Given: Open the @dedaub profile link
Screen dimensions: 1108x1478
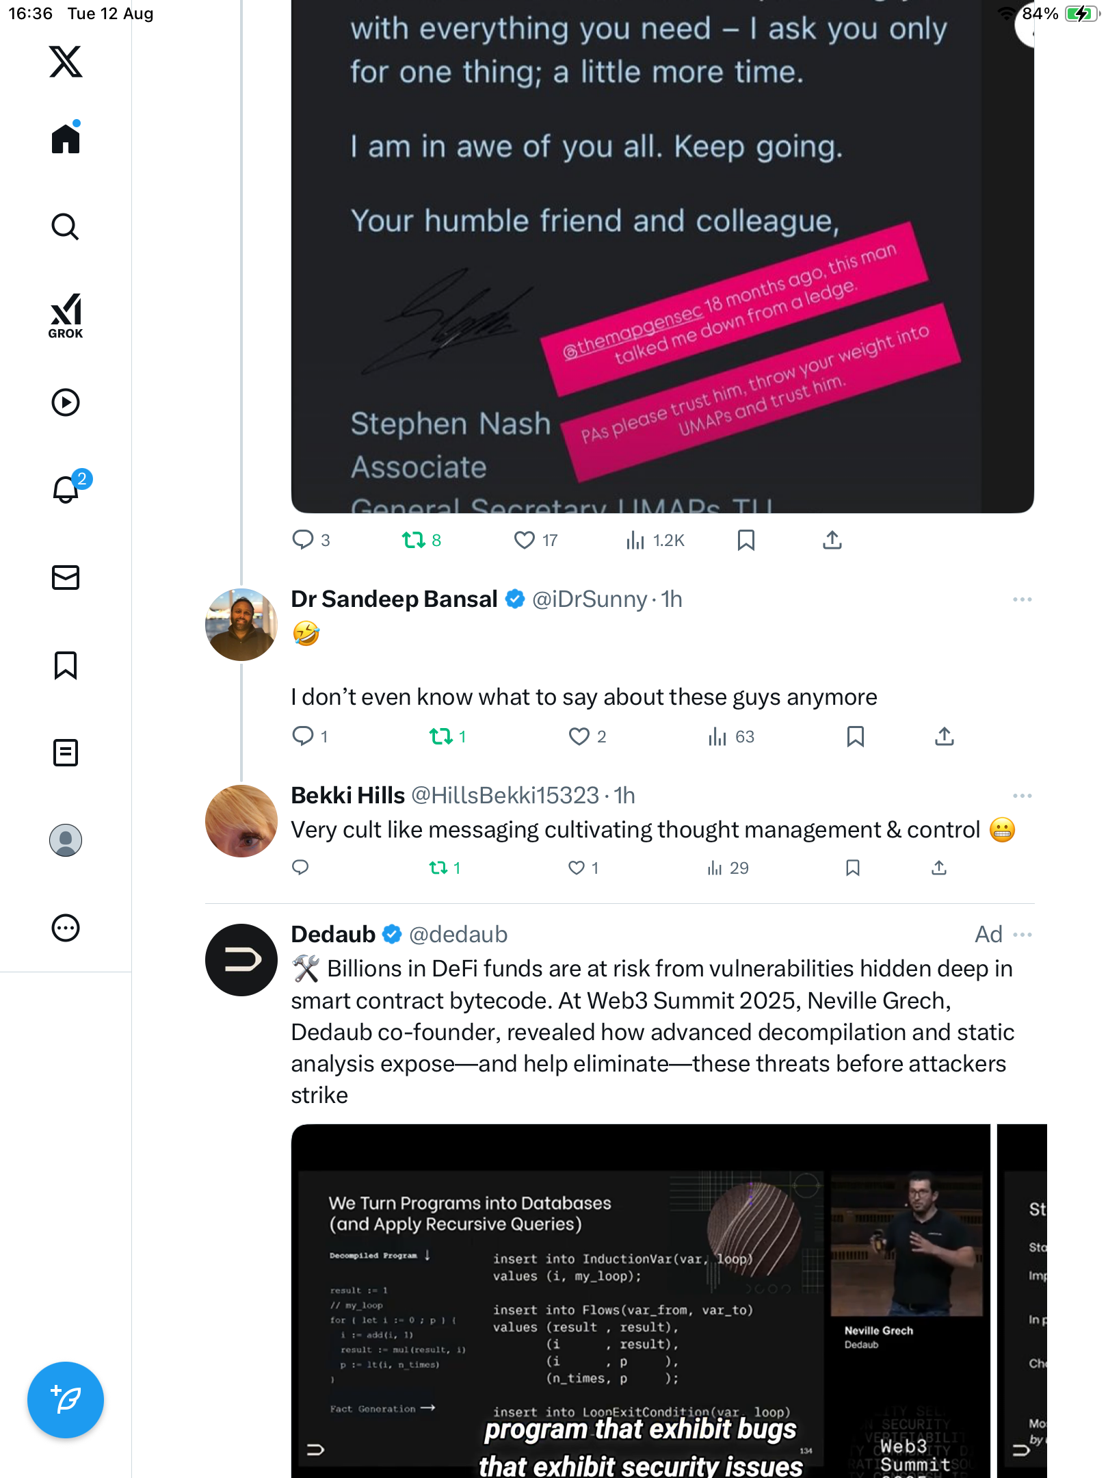Looking at the screenshot, I should 458,935.
